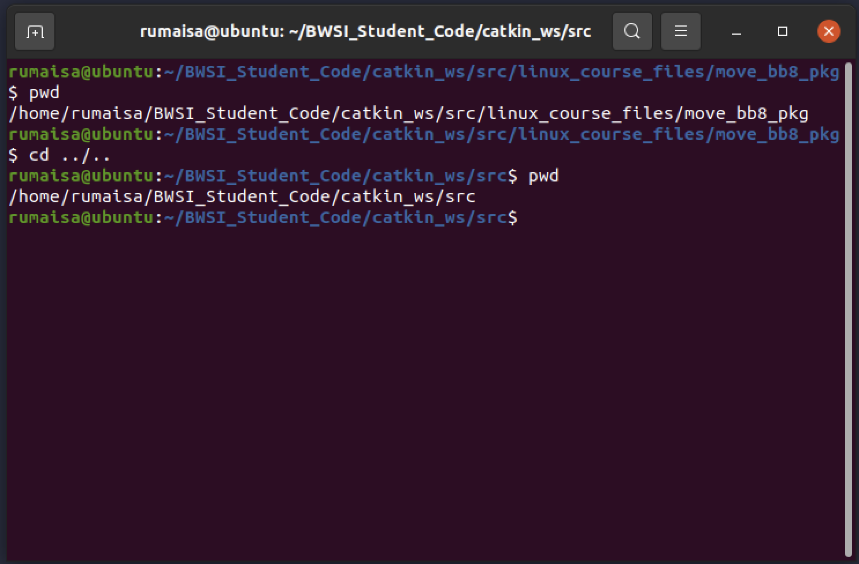859x564 pixels.
Task: Click the topmost rumaisa@ubuntu prompt line
Action: pos(424,72)
